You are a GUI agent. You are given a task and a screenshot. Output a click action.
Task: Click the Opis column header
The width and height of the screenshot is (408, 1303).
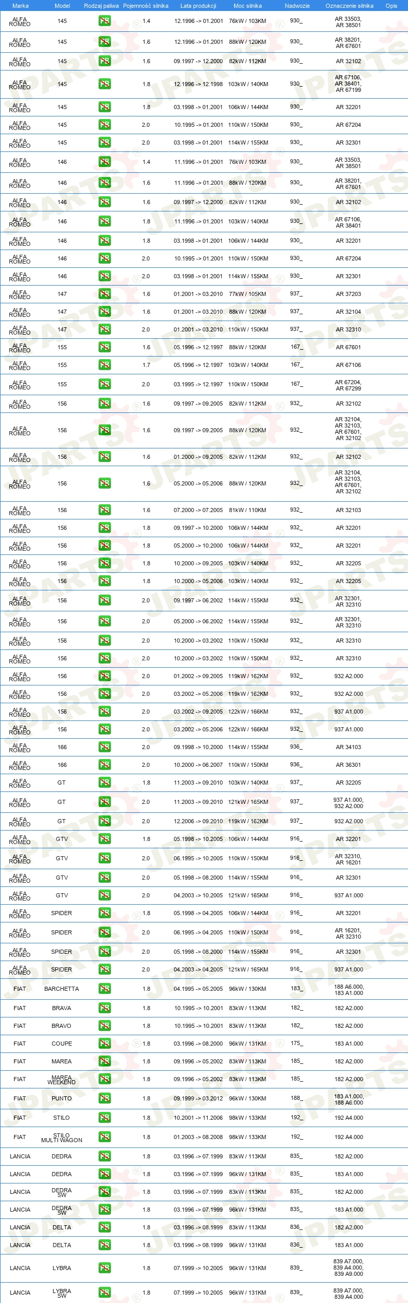391,6
